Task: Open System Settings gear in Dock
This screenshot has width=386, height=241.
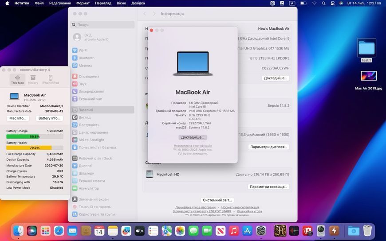Action: click(261, 231)
